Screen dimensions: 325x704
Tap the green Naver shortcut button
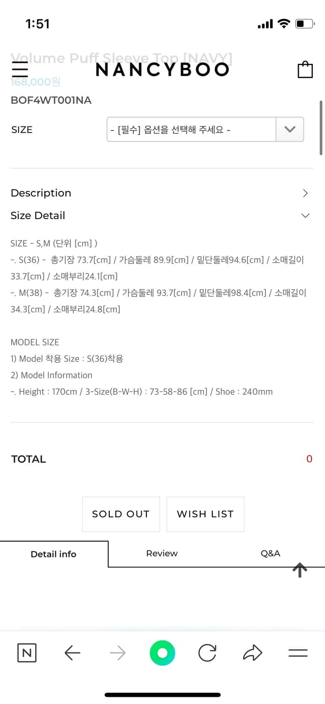click(x=162, y=652)
